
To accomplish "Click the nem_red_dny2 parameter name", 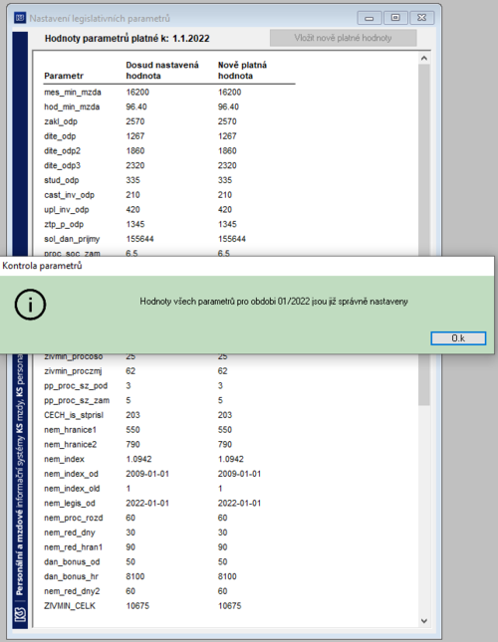I will (72, 591).
